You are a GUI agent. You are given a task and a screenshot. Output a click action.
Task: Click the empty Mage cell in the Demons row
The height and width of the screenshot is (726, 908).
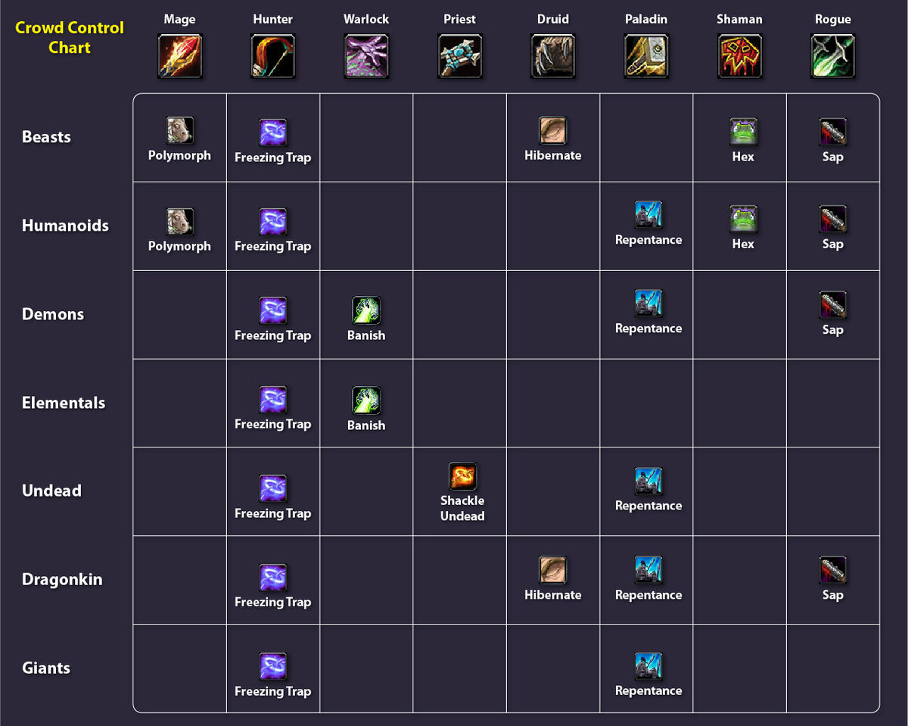pos(179,314)
